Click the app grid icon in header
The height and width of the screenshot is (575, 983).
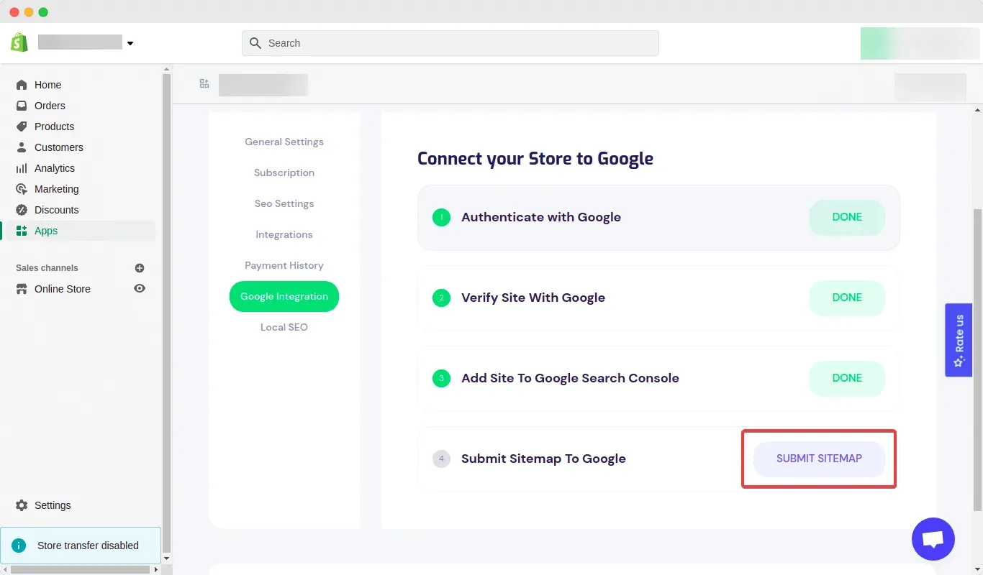click(x=204, y=84)
